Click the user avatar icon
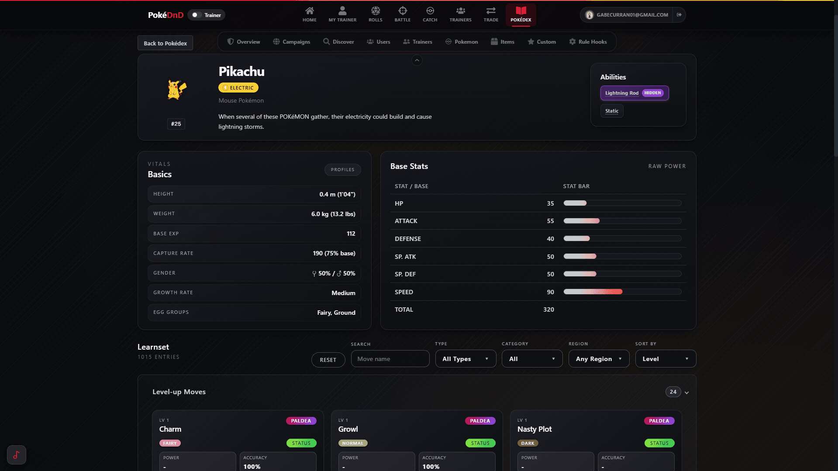 pos(590,15)
